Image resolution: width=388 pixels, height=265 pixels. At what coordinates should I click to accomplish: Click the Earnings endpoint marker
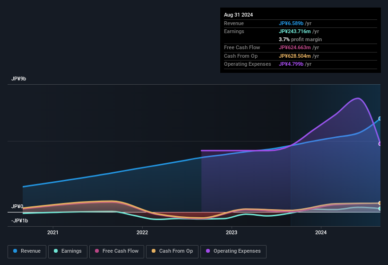[x=380, y=209]
